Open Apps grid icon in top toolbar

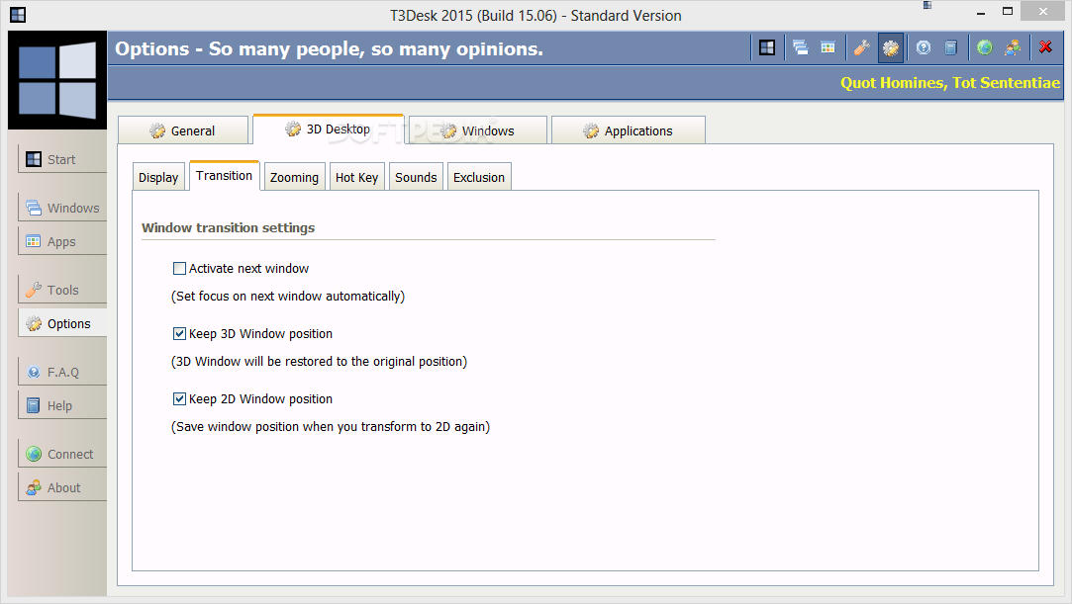point(828,47)
